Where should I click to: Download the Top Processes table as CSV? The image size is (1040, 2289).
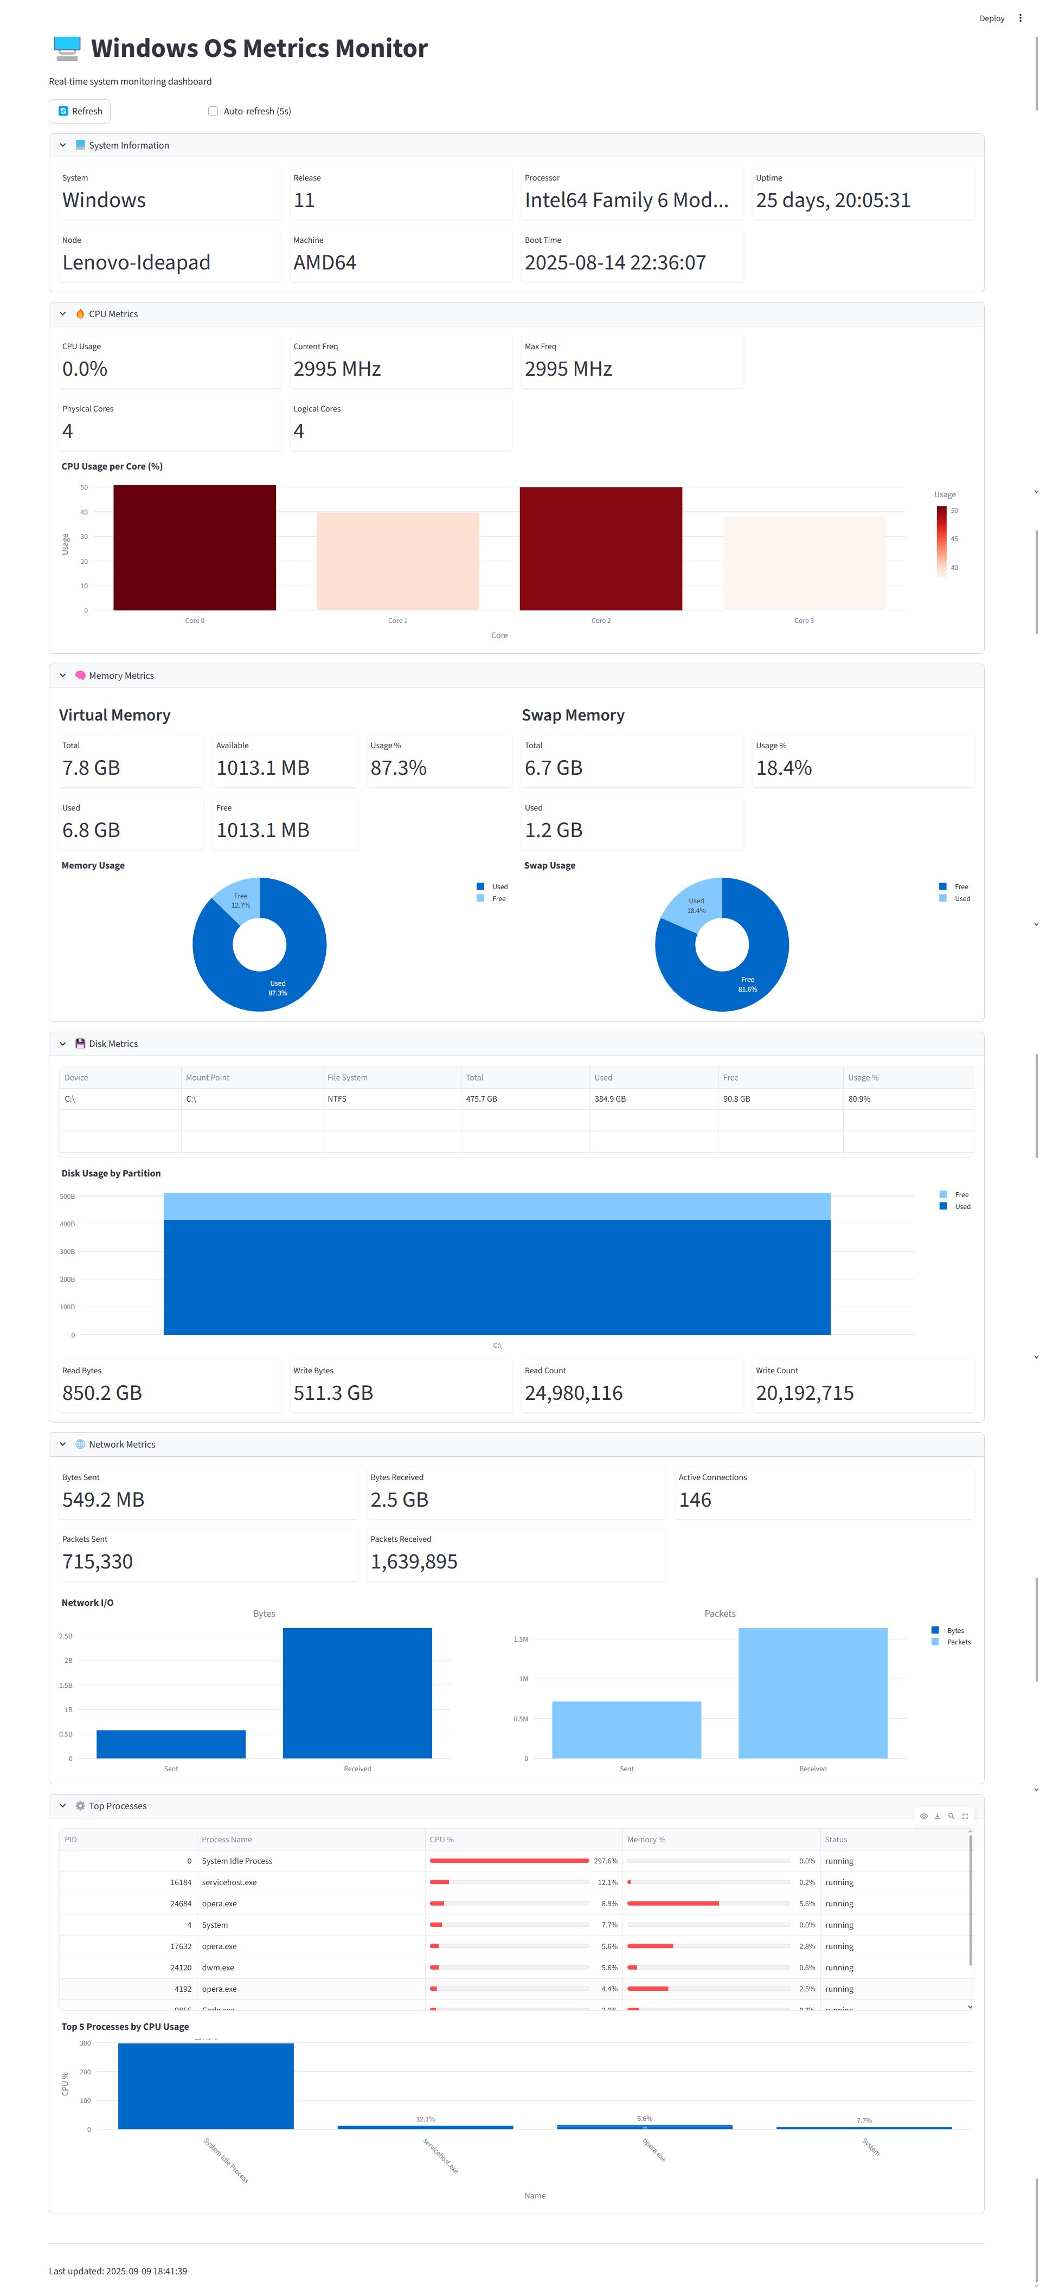click(x=937, y=1816)
